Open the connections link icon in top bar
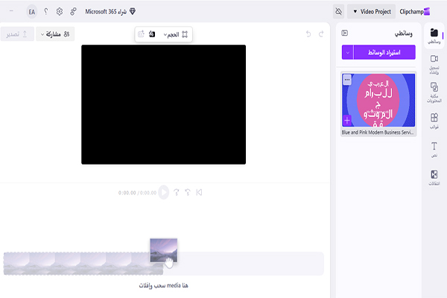447x298 pixels. pos(73,12)
